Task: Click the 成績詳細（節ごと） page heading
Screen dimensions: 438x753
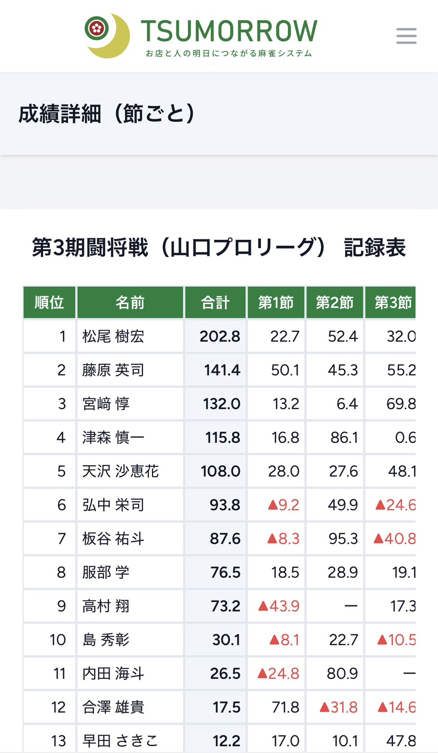Action: click(107, 113)
